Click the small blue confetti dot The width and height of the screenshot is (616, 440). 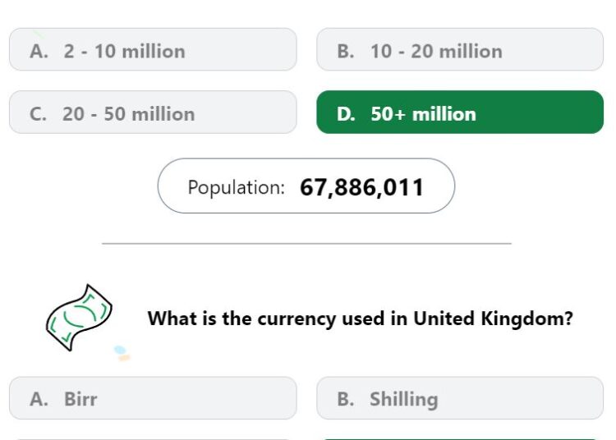120,350
